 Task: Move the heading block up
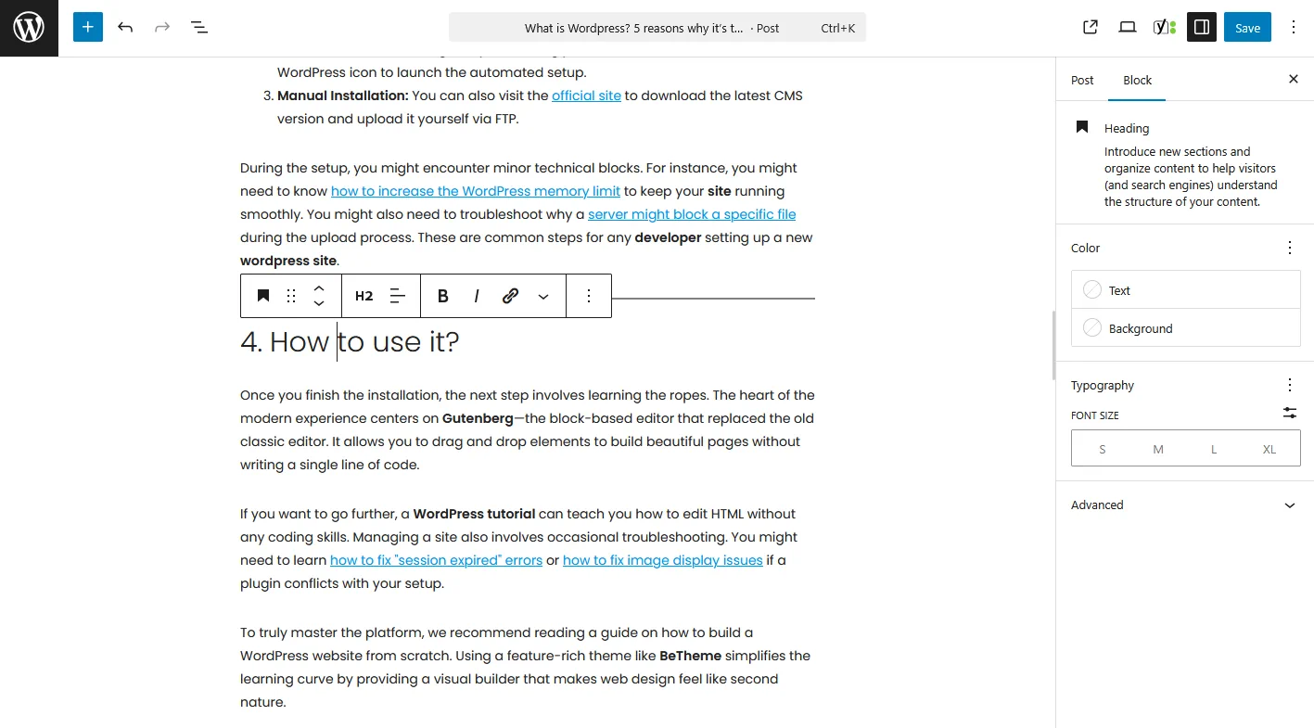coord(318,287)
